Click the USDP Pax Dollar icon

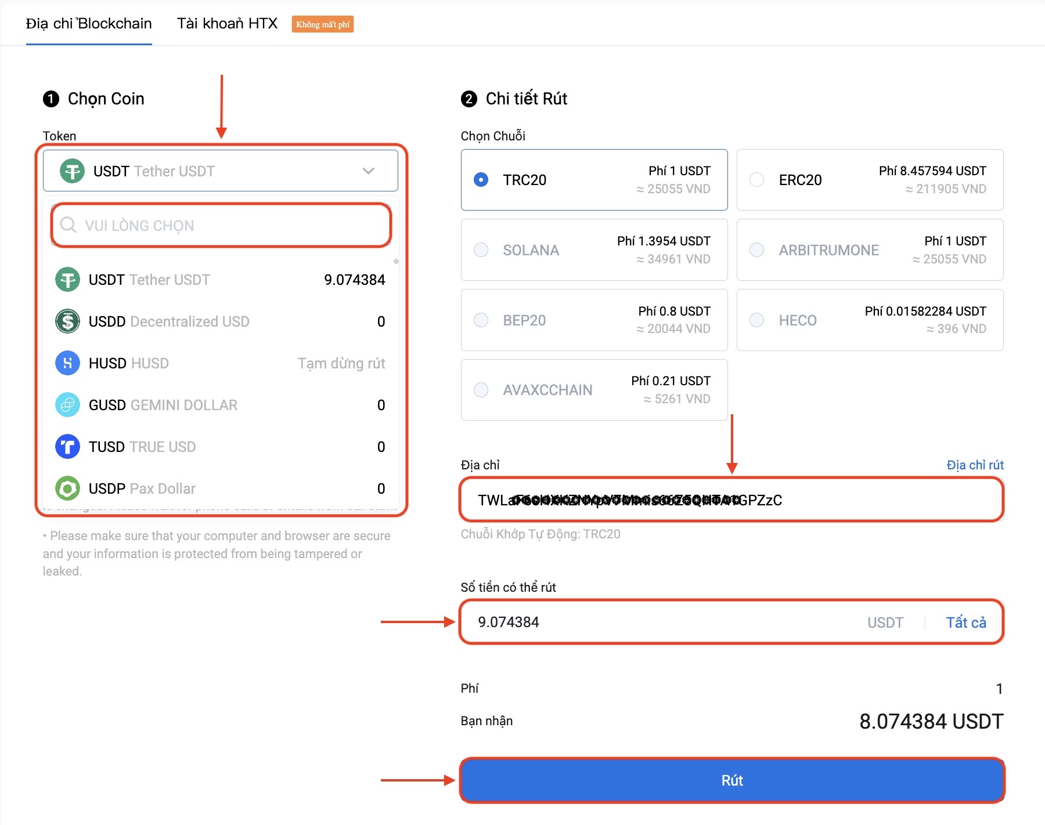[67, 489]
